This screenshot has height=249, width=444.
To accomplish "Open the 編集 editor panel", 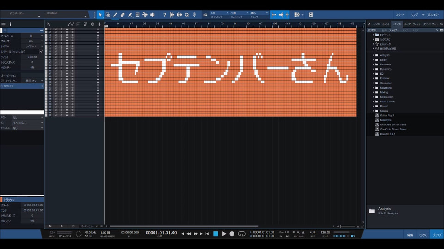I will (410, 235).
